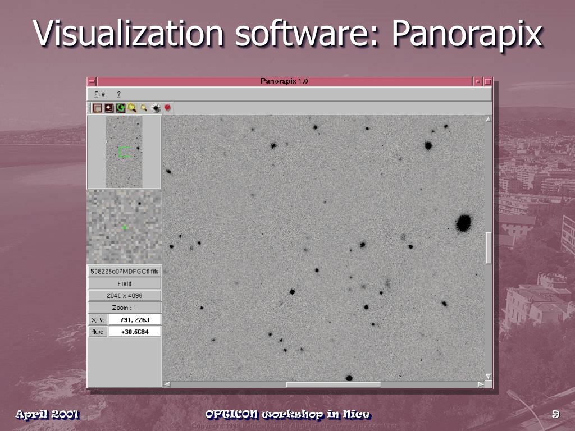Image resolution: width=575 pixels, height=431 pixels.
Task: Open the ? help menu
Action: [x=119, y=94]
